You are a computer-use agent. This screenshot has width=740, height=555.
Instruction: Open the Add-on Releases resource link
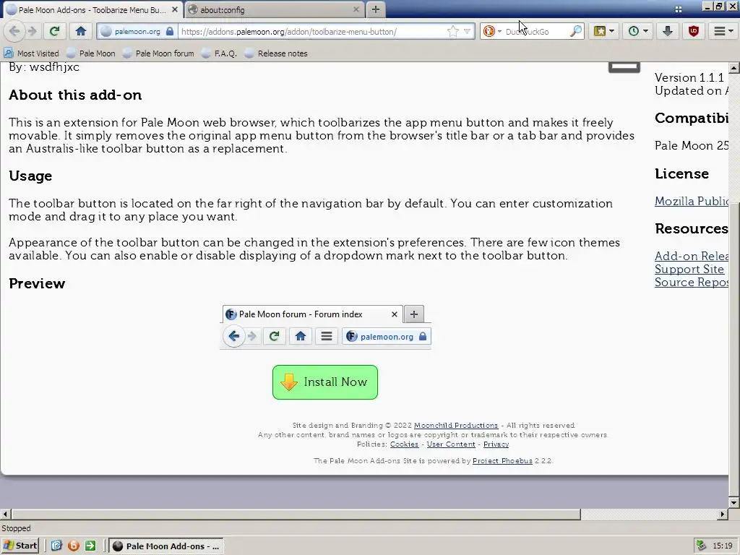pos(692,256)
